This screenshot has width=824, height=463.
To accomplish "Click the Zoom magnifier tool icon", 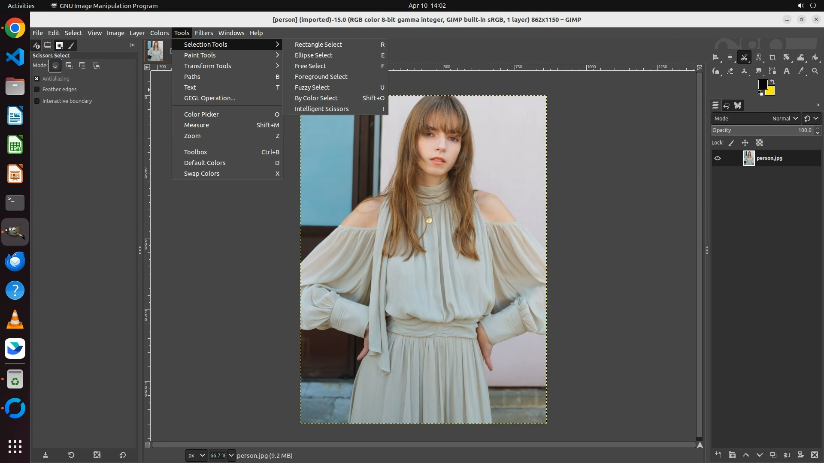I will click(815, 71).
